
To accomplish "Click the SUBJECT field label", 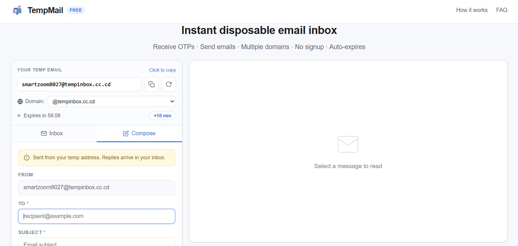I will point(32,232).
